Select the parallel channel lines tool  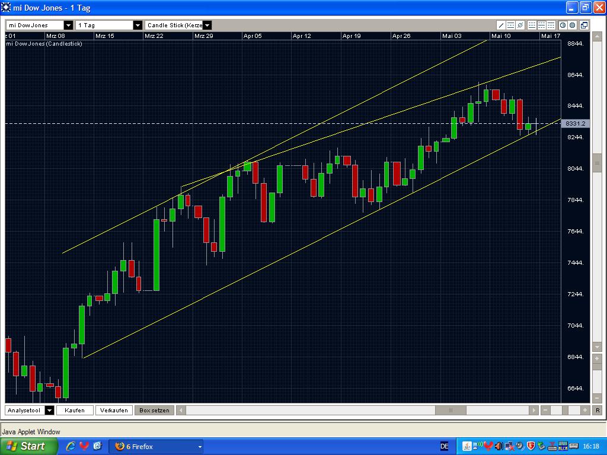[510, 25]
